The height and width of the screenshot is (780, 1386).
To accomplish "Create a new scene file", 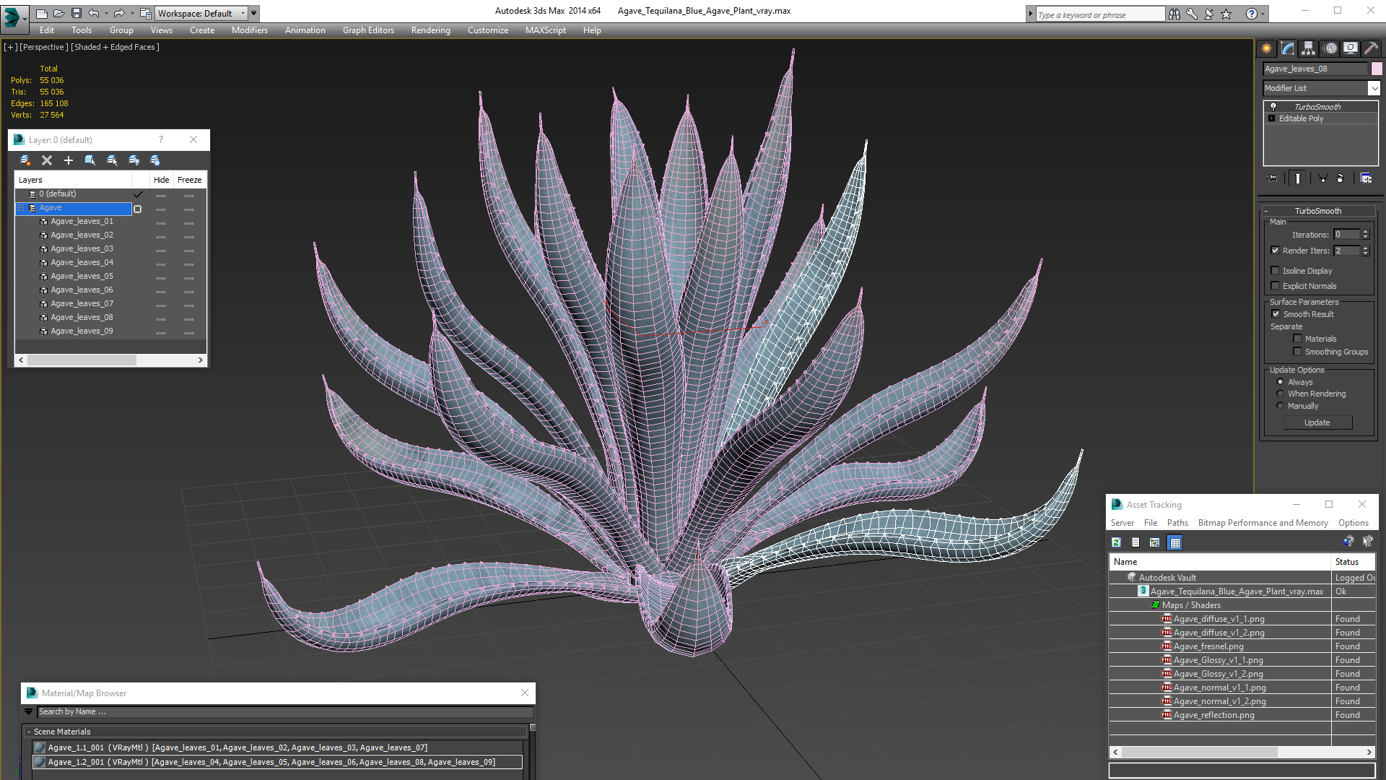I will (42, 13).
